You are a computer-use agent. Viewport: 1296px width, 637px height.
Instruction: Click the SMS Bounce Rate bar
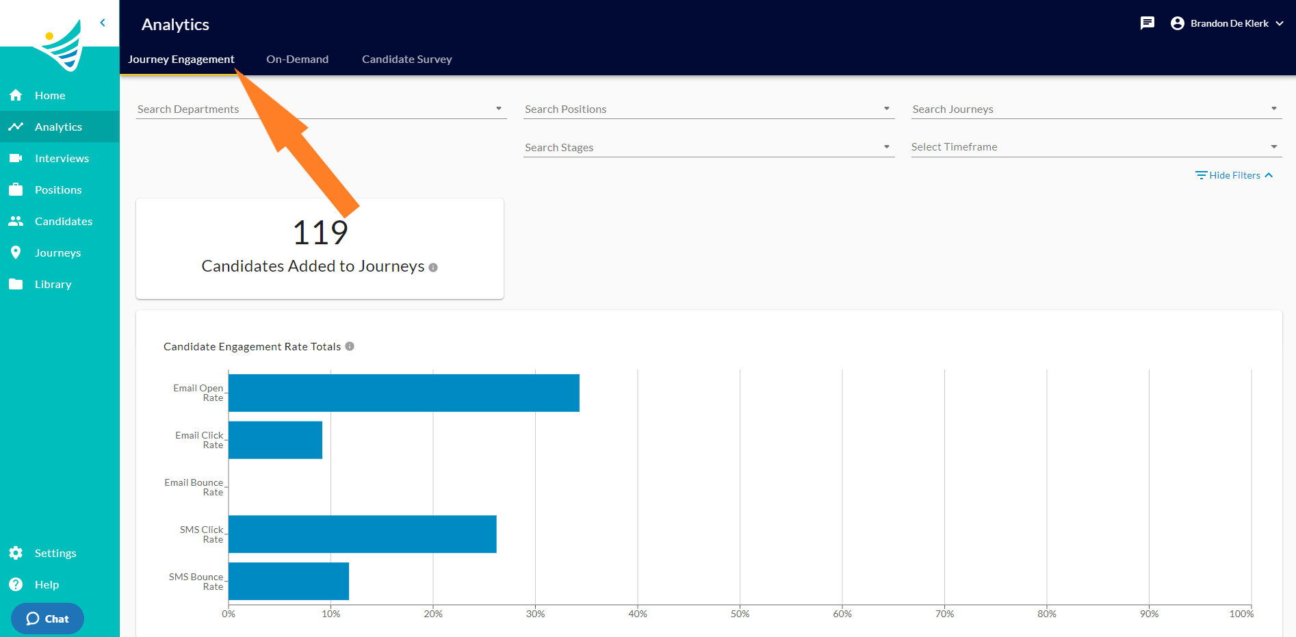point(289,582)
